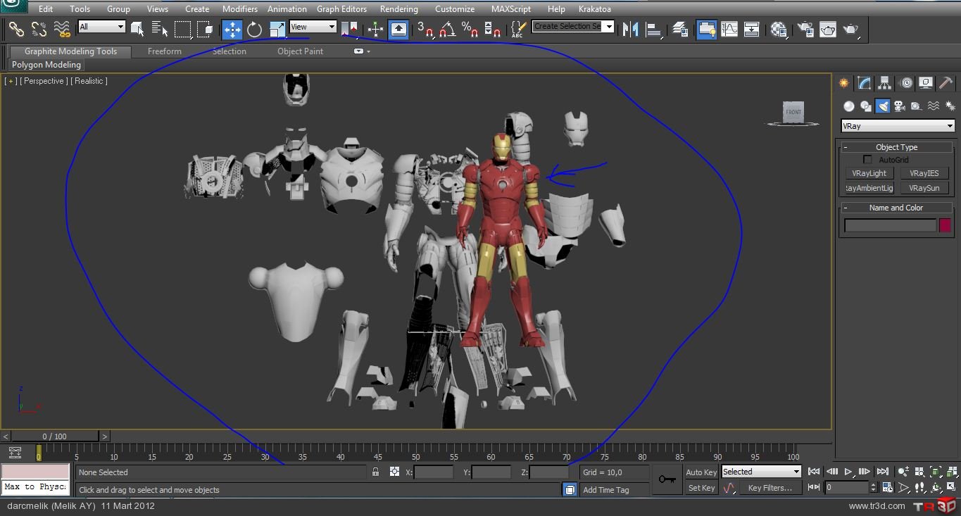Open the Mirror tool

tap(632, 30)
